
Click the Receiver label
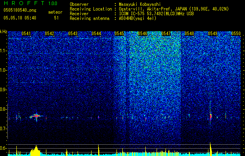[x=79, y=14]
